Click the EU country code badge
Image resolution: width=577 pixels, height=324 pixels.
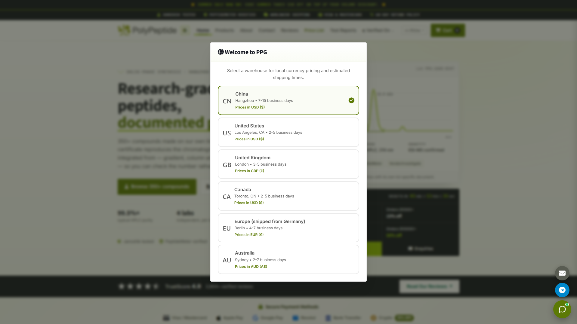(x=227, y=228)
